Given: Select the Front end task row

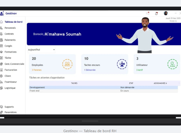Looking at the screenshot, I should (x=103, y=91).
